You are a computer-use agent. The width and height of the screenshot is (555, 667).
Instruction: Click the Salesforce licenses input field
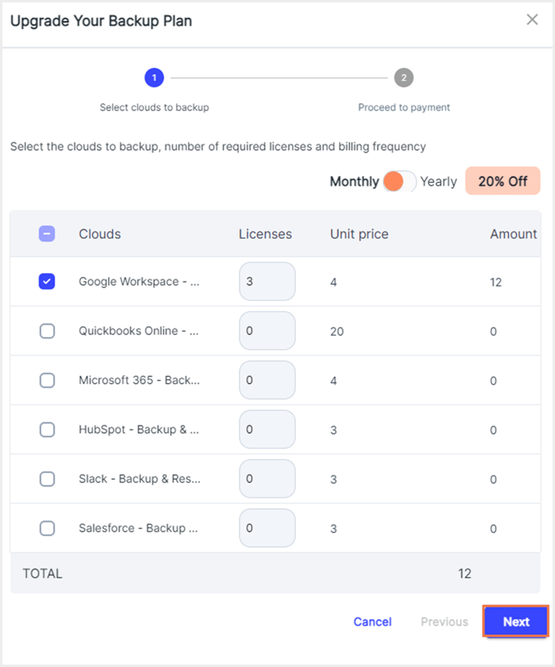pyautogui.click(x=267, y=527)
